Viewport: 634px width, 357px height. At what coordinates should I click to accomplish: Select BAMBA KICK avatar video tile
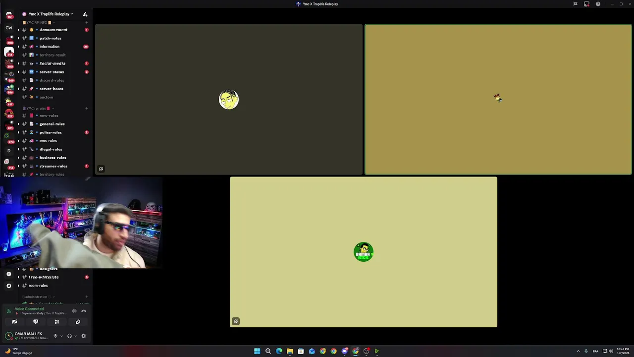(x=364, y=252)
